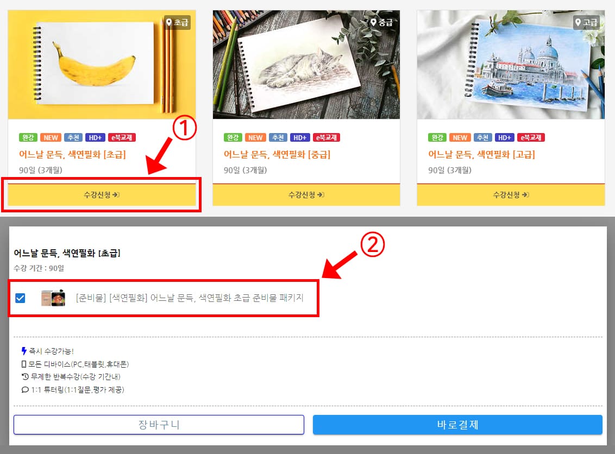This screenshot has width=615, height=454.
Task: Uncheck the 준비물 패키지 checkbox
Action: point(20,298)
